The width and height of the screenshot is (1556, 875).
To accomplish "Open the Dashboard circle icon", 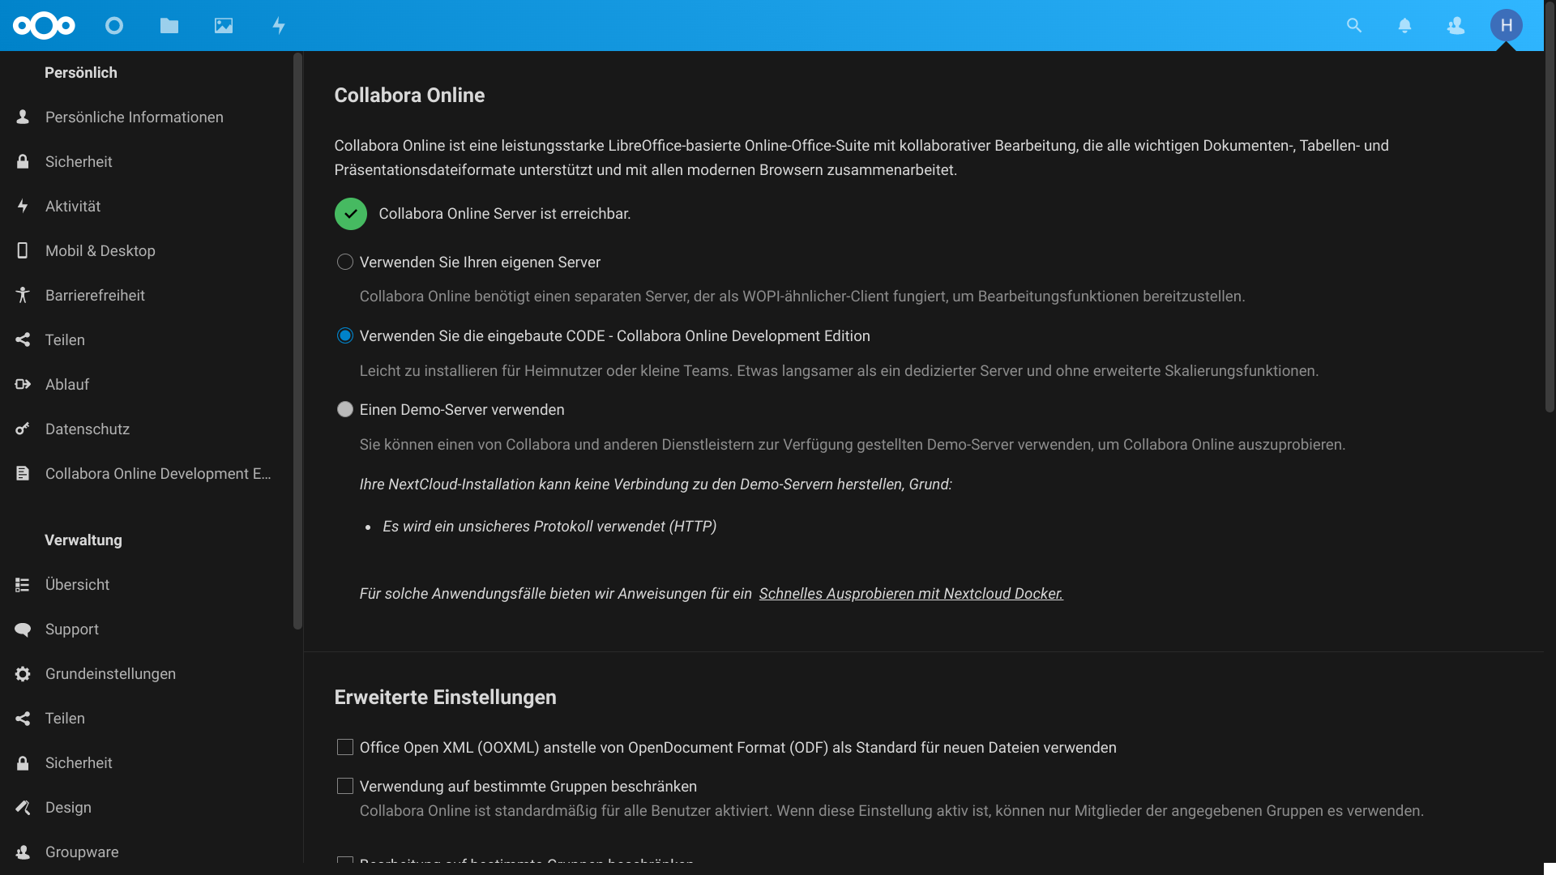I will point(114,25).
